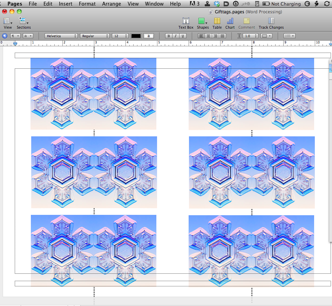Screen dimensions: 332x306
Task: Open the View menu in menu bar
Action: pyautogui.click(x=133, y=4)
